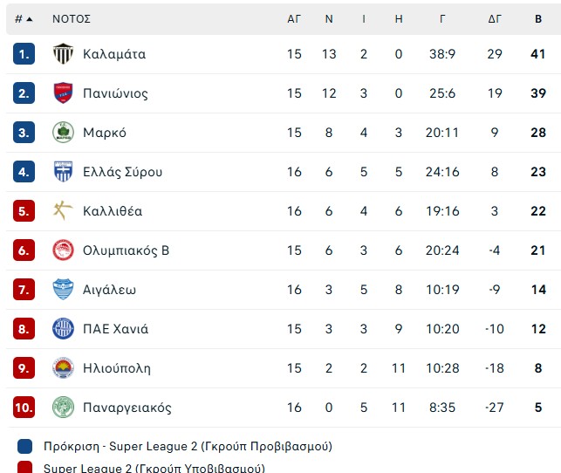Click the red rank 10 position badge

tap(24, 408)
